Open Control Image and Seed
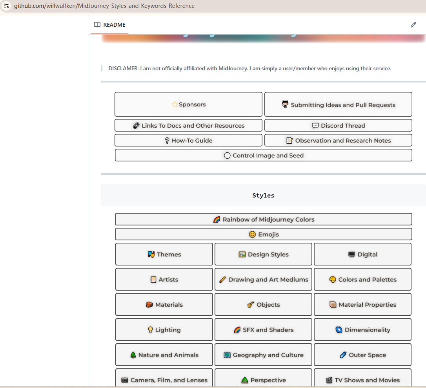Screen dimensions: 426x388 [x=264, y=155]
